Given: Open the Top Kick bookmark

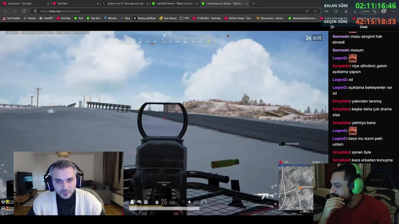Looking at the screenshot, I should point(94,18).
